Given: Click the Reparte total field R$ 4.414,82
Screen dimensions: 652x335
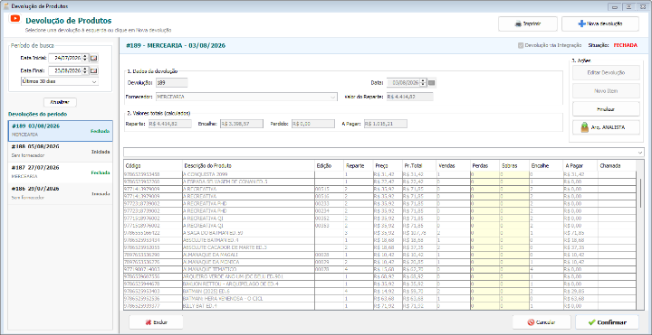Looking at the screenshot, I should pos(169,124).
